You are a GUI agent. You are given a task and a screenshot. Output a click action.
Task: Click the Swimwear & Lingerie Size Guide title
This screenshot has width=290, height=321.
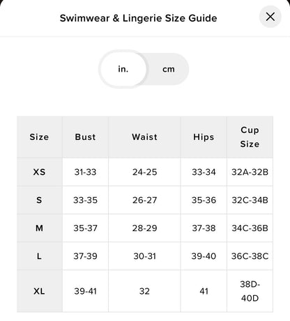pos(138,18)
